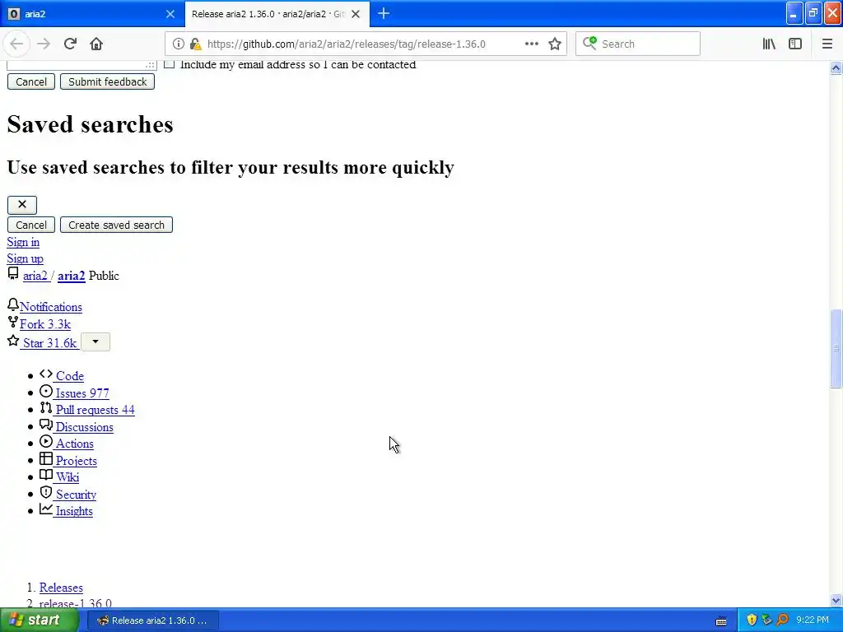843x632 pixels.
Task: Click the Insights graph icon
Action: click(46, 509)
